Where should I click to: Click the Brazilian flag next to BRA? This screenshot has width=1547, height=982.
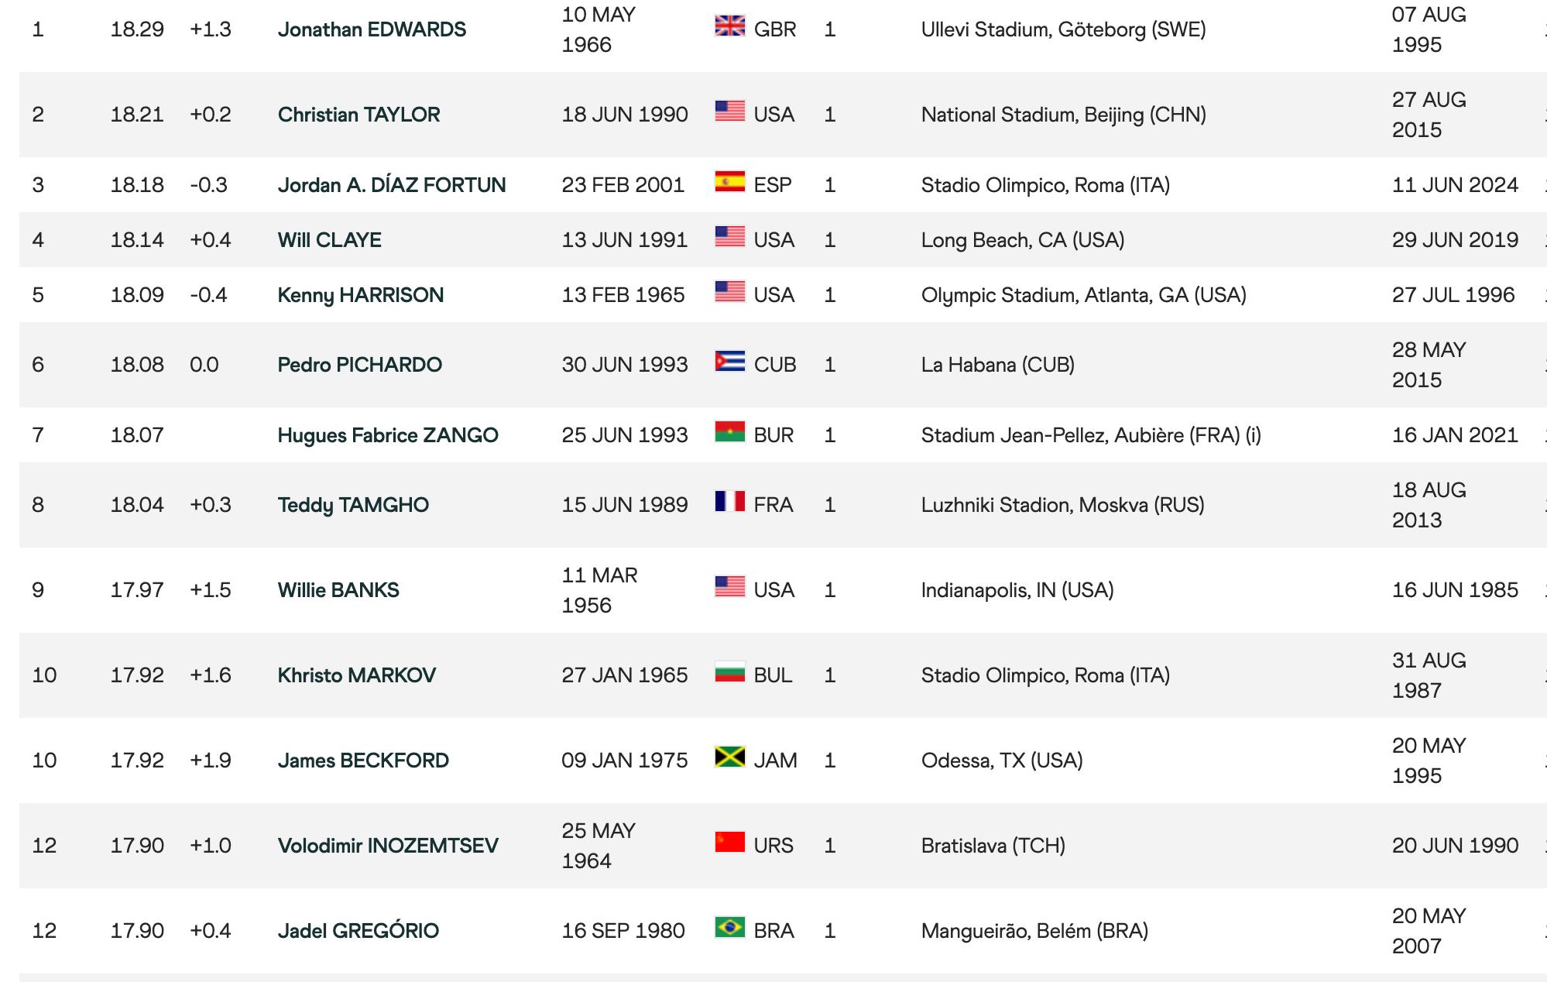[x=729, y=928]
